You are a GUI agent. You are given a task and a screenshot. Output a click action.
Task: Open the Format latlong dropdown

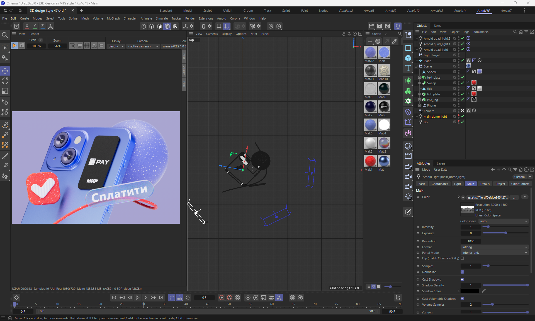click(x=495, y=247)
